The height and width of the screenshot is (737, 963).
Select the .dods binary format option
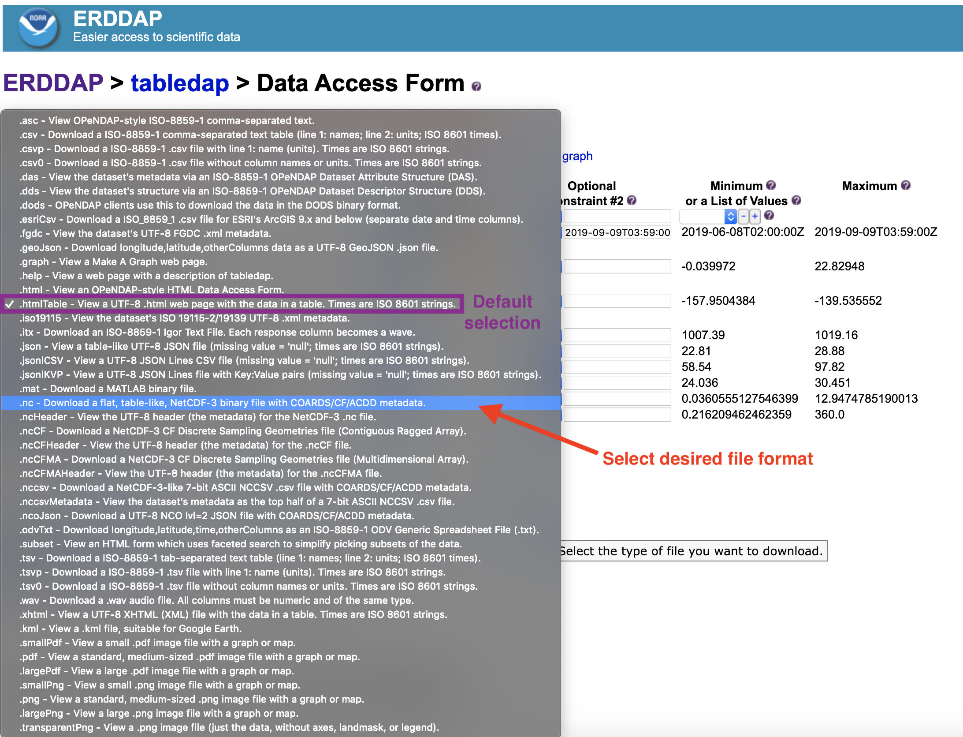tap(280, 205)
